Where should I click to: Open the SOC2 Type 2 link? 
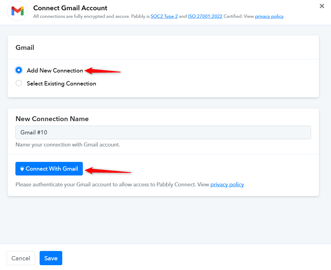pos(164,16)
